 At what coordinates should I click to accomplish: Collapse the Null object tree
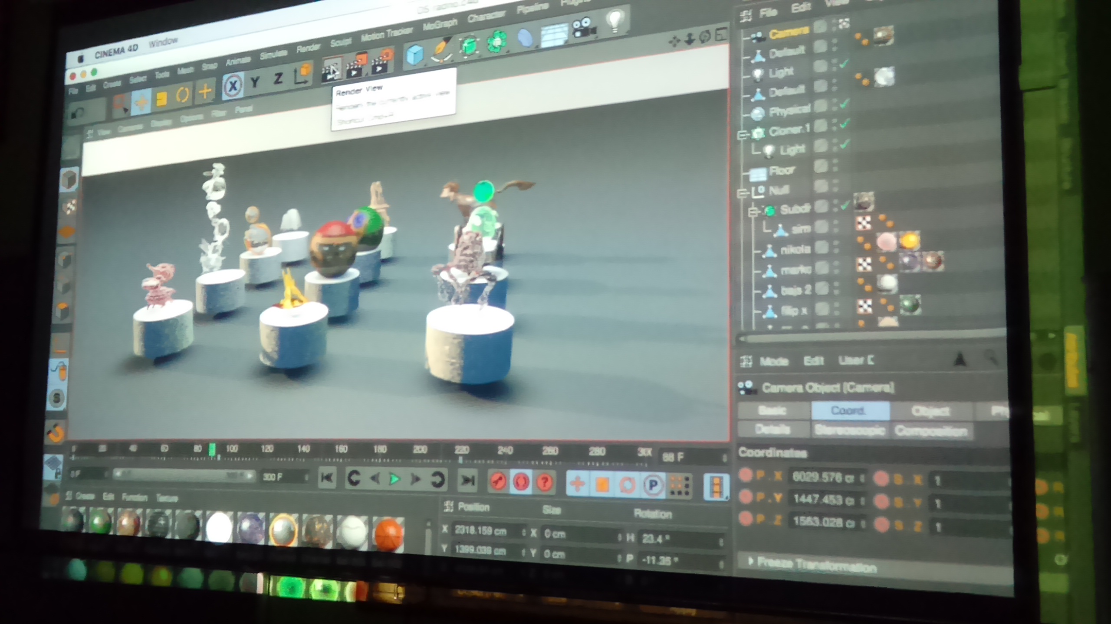coord(743,192)
